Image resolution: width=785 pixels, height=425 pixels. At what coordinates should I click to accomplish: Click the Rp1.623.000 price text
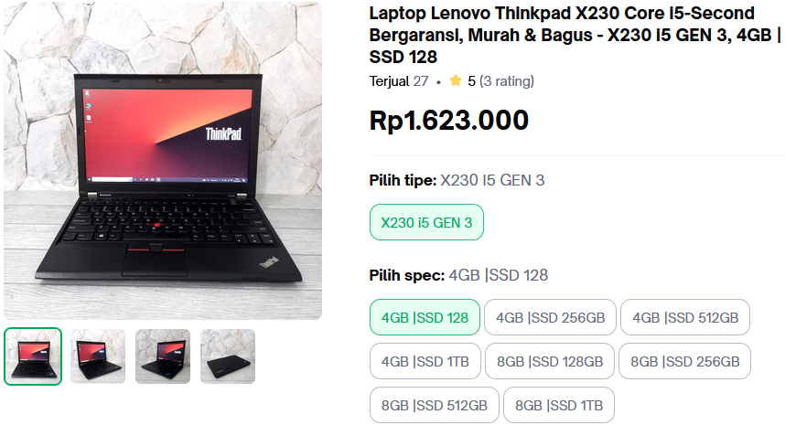(449, 120)
